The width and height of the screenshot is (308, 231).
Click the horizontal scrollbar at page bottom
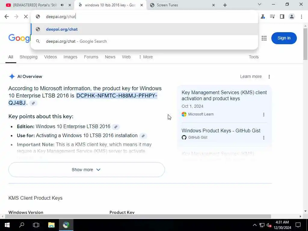[x=138, y=217]
